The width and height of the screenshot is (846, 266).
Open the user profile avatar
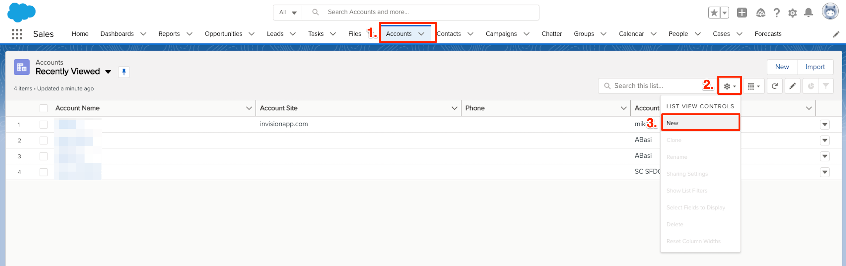[x=830, y=12]
